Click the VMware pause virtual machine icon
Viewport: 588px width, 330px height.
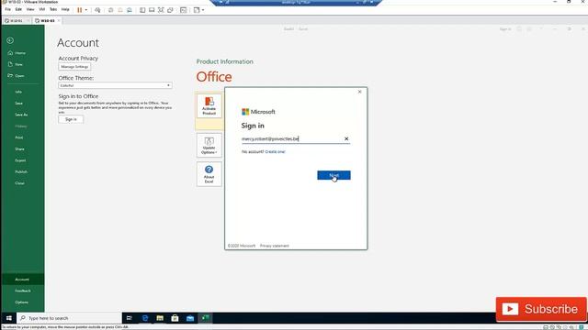click(x=80, y=10)
